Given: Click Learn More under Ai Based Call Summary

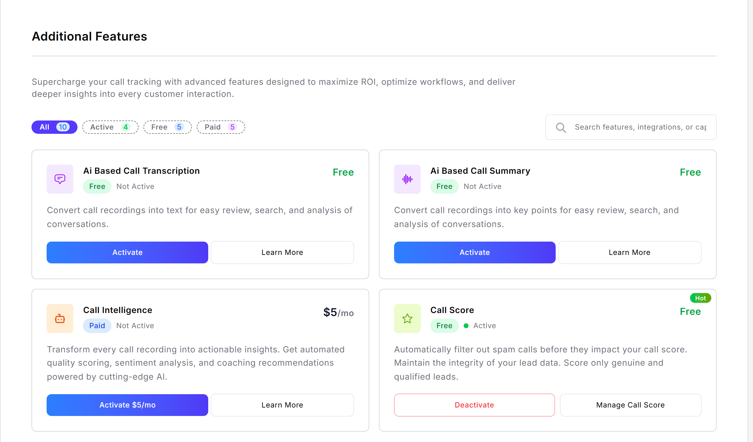Looking at the screenshot, I should click(630, 252).
